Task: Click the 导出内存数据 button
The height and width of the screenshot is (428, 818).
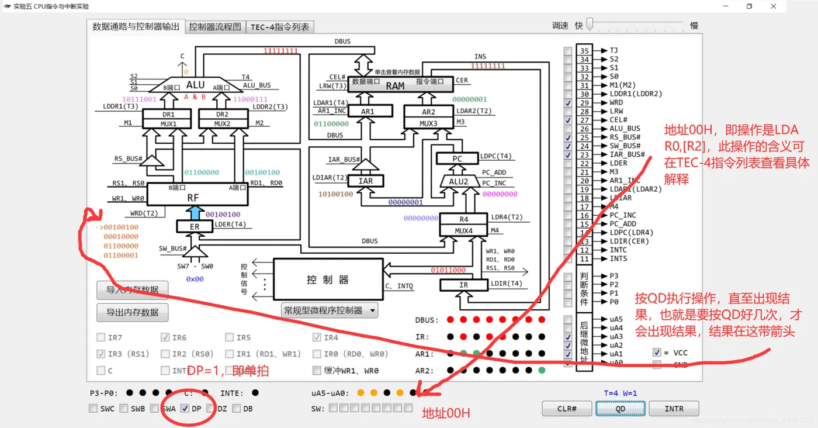Action: (x=133, y=312)
